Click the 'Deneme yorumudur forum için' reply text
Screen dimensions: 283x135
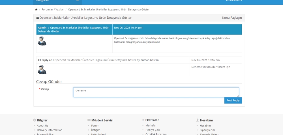pos(211,67)
